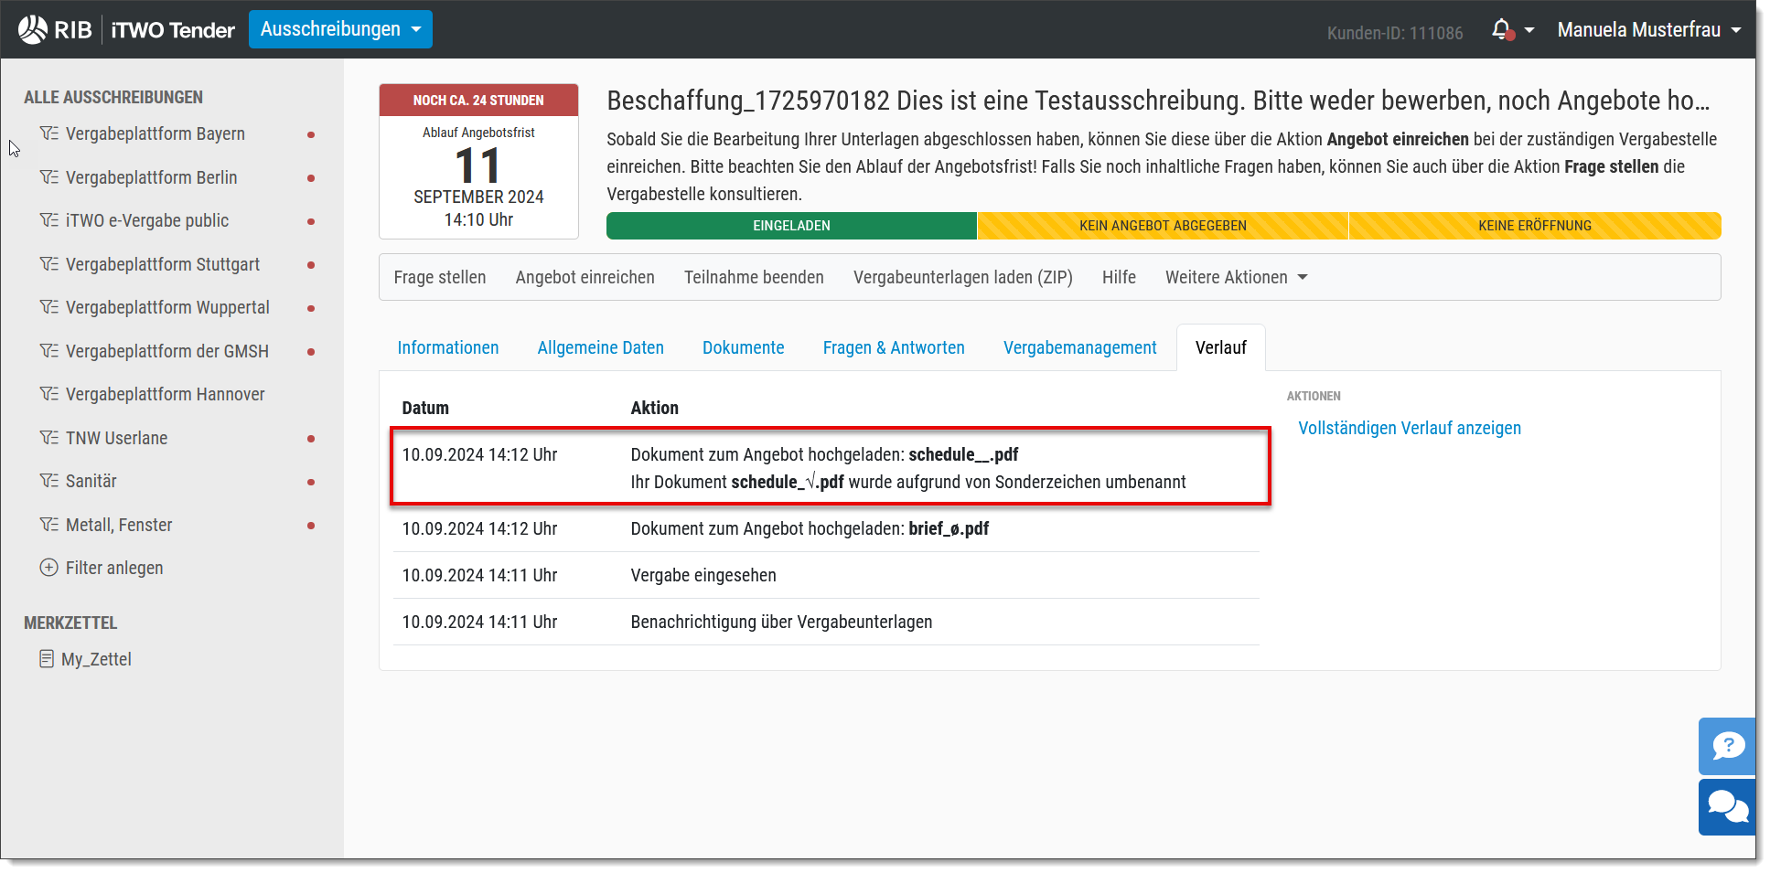Click red dot indicator for Vergabeplattform Bayern
The height and width of the screenshot is (873, 1770).
click(x=311, y=134)
